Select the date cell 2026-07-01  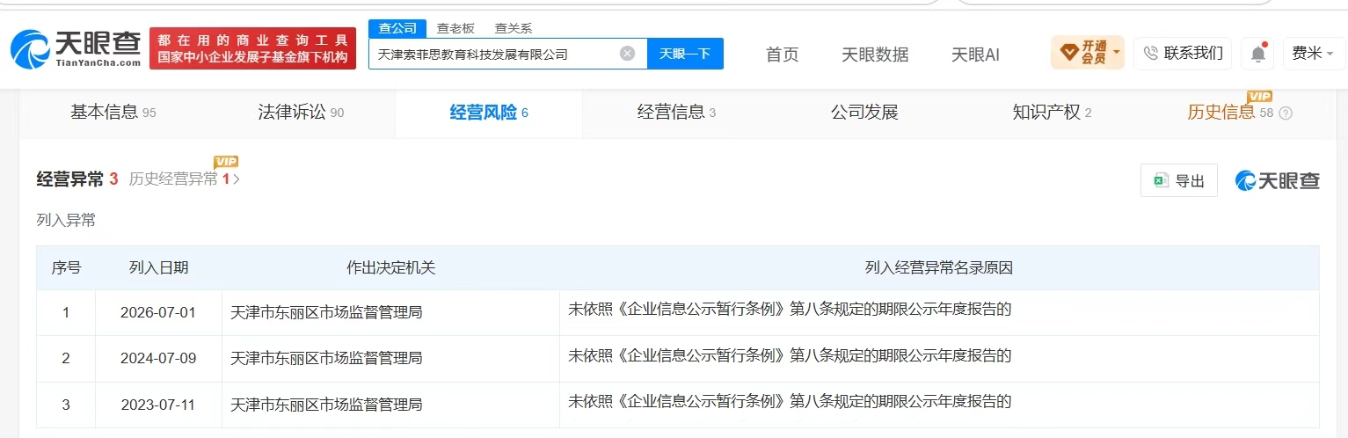[x=158, y=312]
